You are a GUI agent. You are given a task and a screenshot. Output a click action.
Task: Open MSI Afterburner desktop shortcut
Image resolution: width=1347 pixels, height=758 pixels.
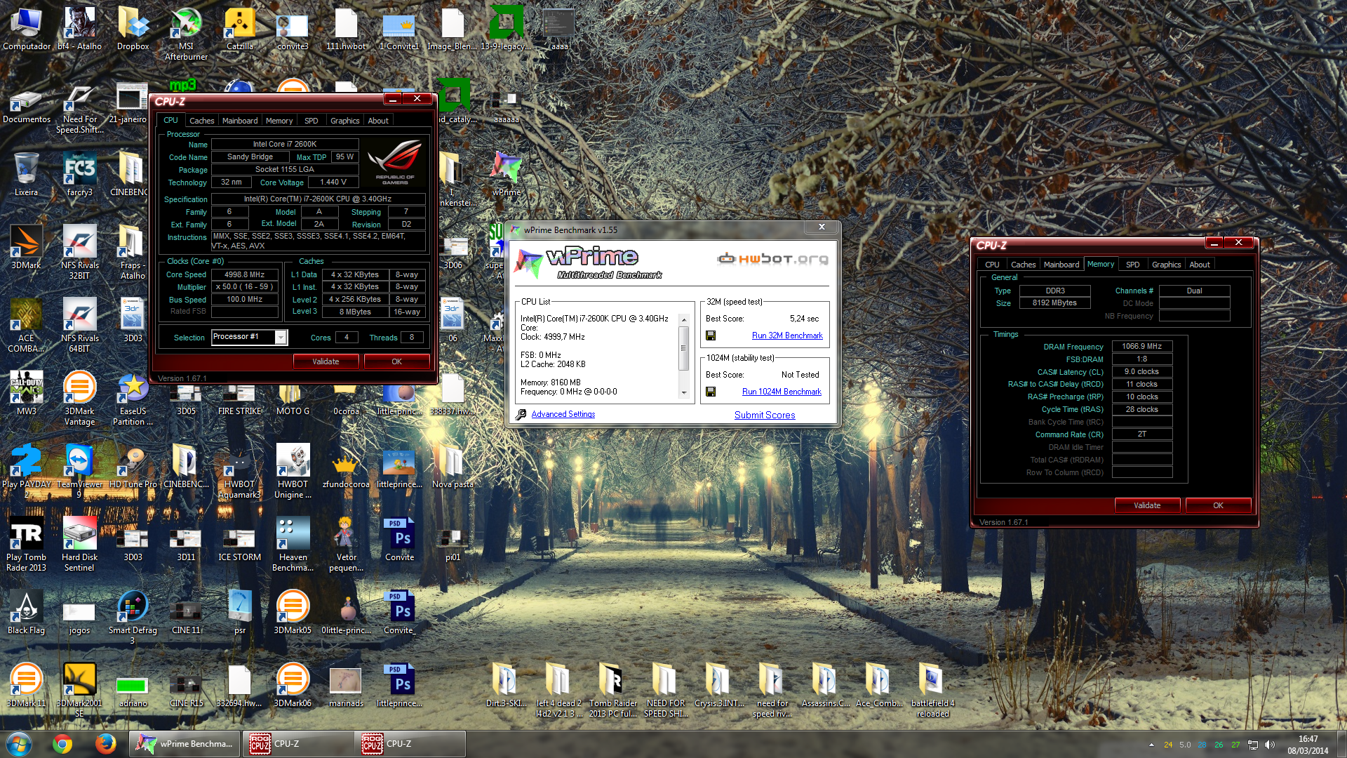pyautogui.click(x=186, y=34)
